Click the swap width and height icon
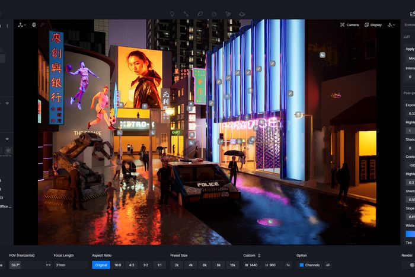415x277 pixels. pyautogui.click(x=288, y=265)
